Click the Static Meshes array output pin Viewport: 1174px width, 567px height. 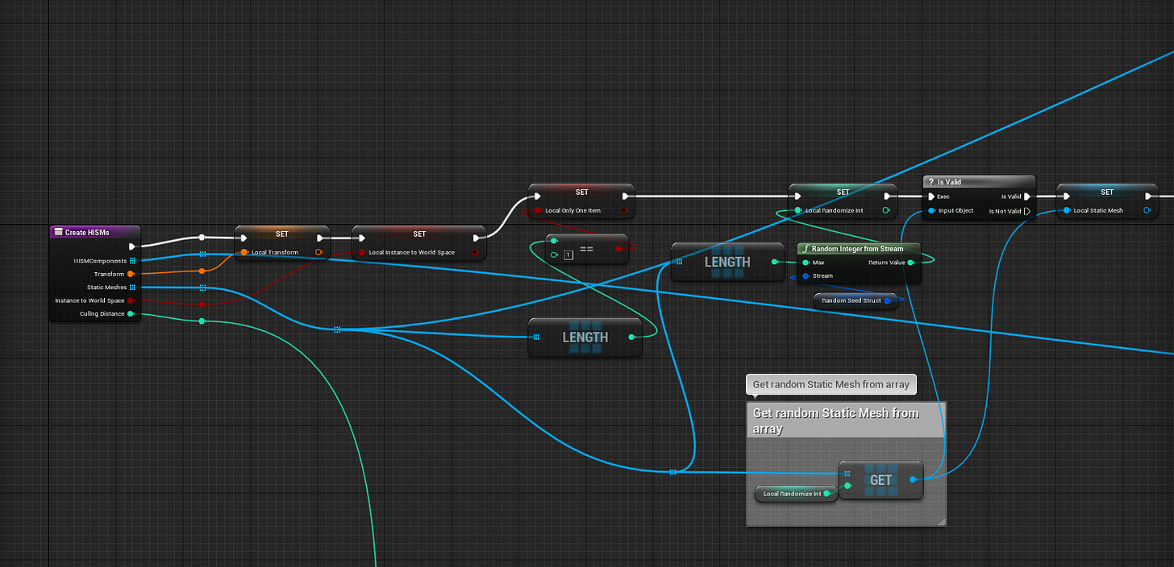(132, 287)
